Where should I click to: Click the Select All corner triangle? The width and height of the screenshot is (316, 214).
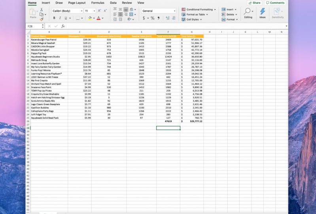(x=28, y=32)
